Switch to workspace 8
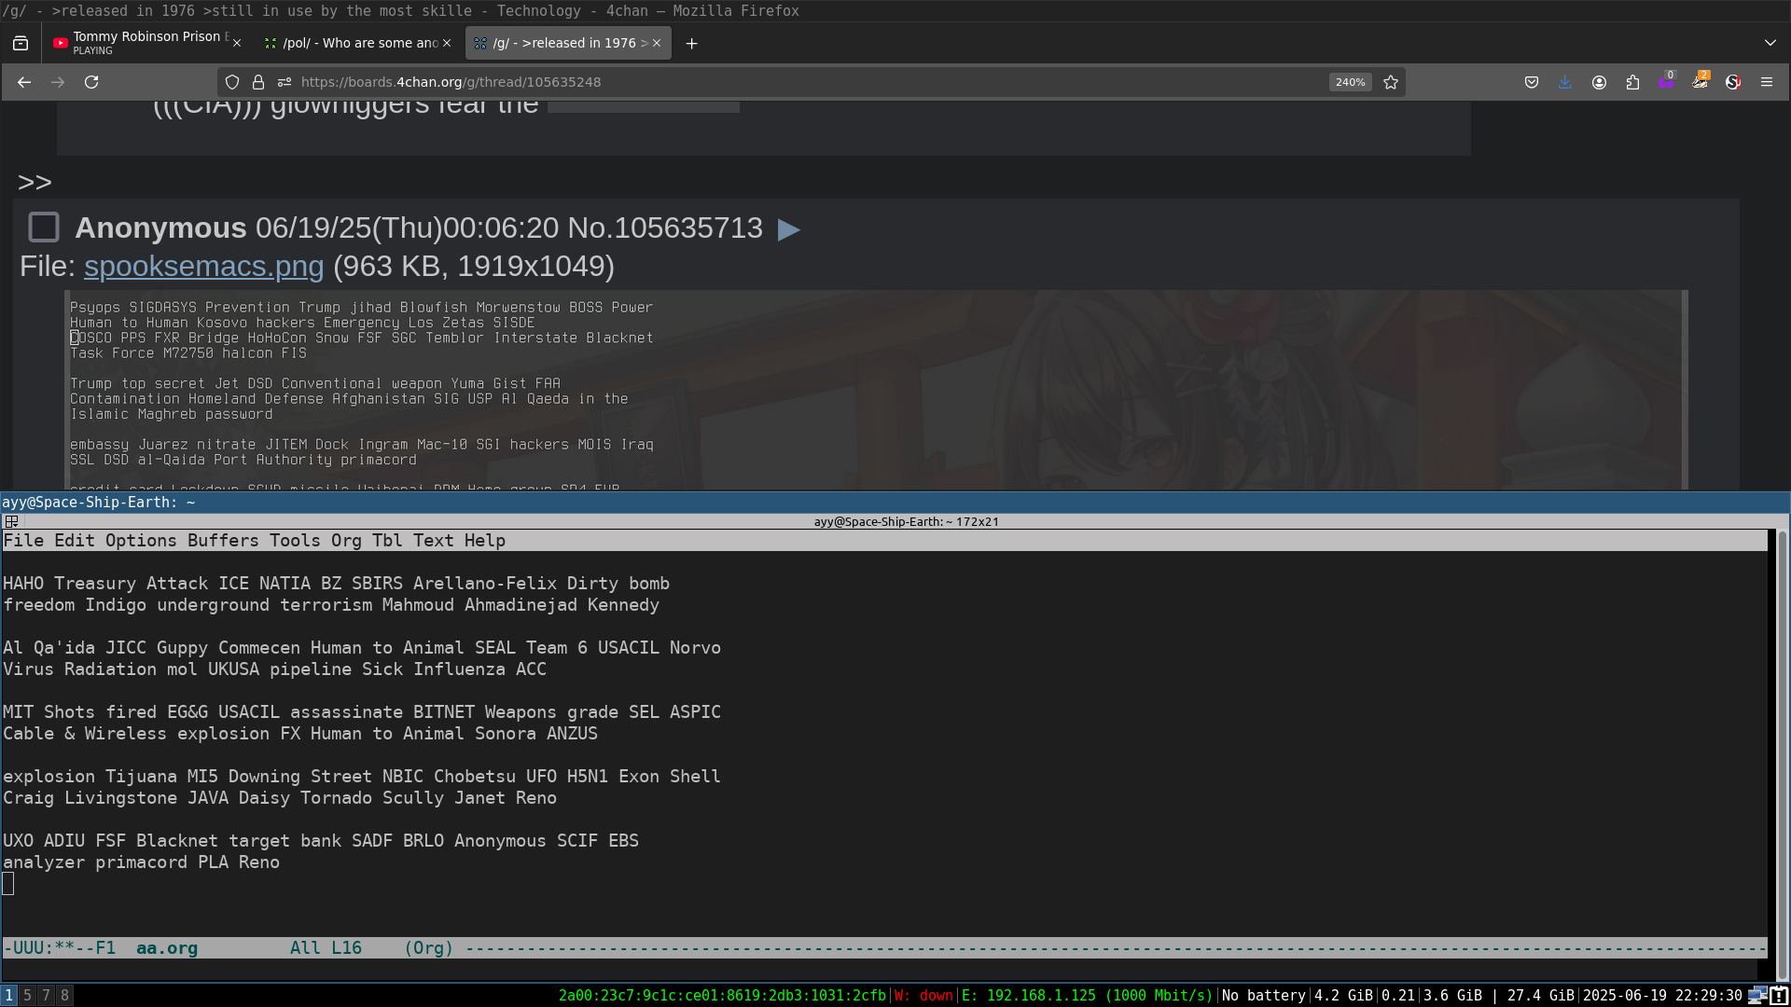Viewport: 1791px width, 1007px height. click(64, 995)
